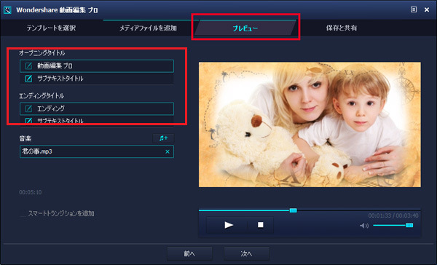Image resolution: width=437 pixels, height=265 pixels.
Task: Click edit icon beside エンディング title
Action: coord(28,108)
